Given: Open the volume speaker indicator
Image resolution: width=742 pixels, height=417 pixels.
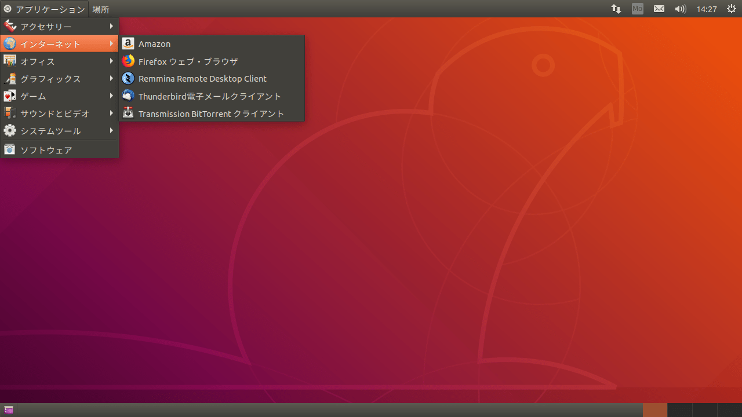Looking at the screenshot, I should (x=681, y=9).
